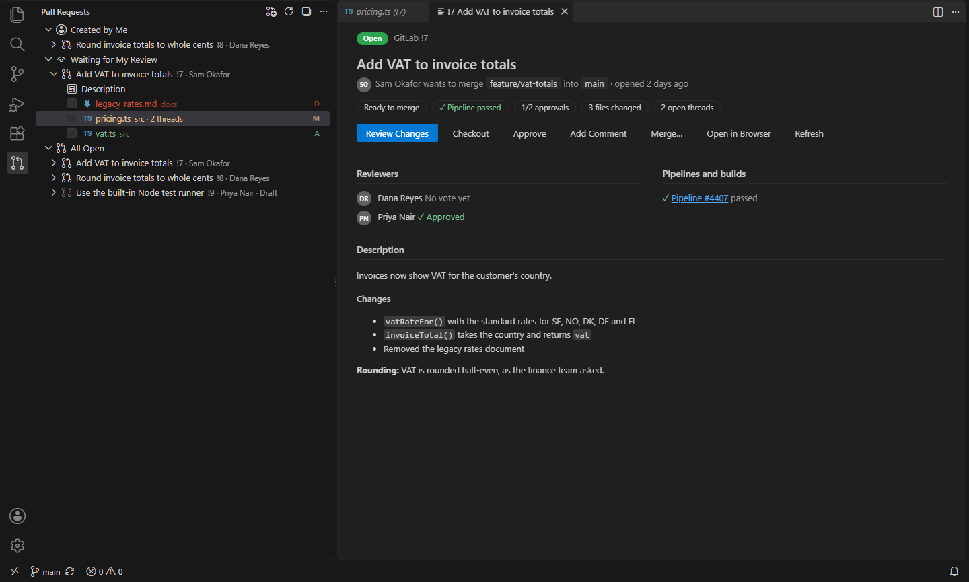Mark pricing.ts as viewed
Screen dimensions: 969x582
71,118
